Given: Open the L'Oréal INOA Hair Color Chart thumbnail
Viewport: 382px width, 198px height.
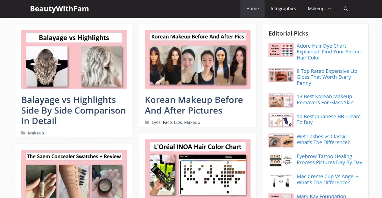Looking at the screenshot, I should pos(198,168).
